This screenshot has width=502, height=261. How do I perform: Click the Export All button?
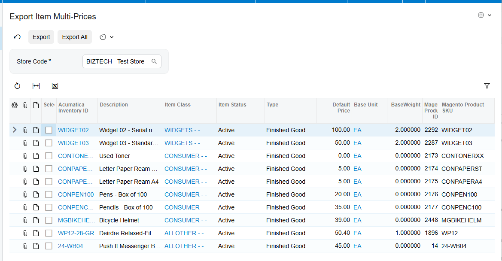pyautogui.click(x=75, y=37)
